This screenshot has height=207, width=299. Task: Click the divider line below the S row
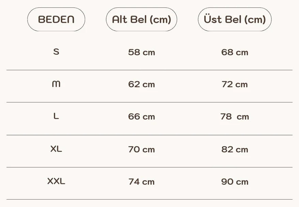click(149, 70)
